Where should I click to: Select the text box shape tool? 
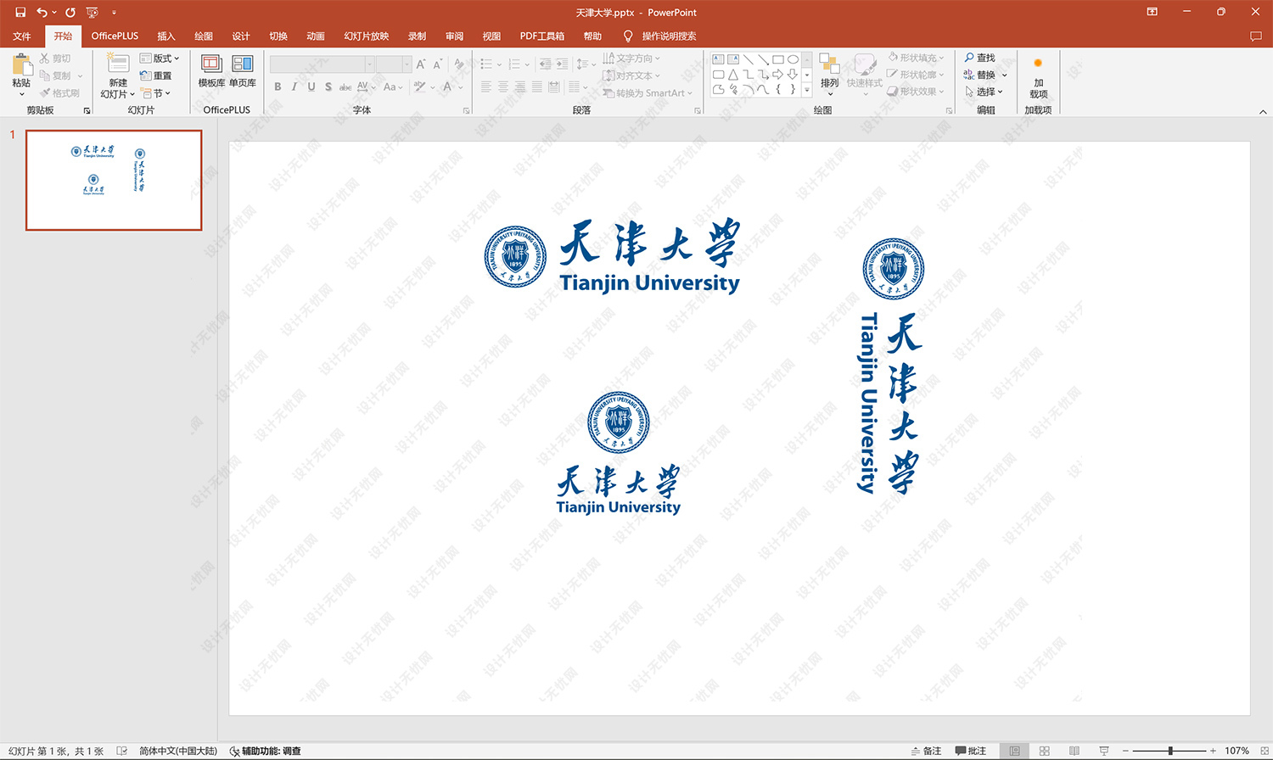(718, 59)
